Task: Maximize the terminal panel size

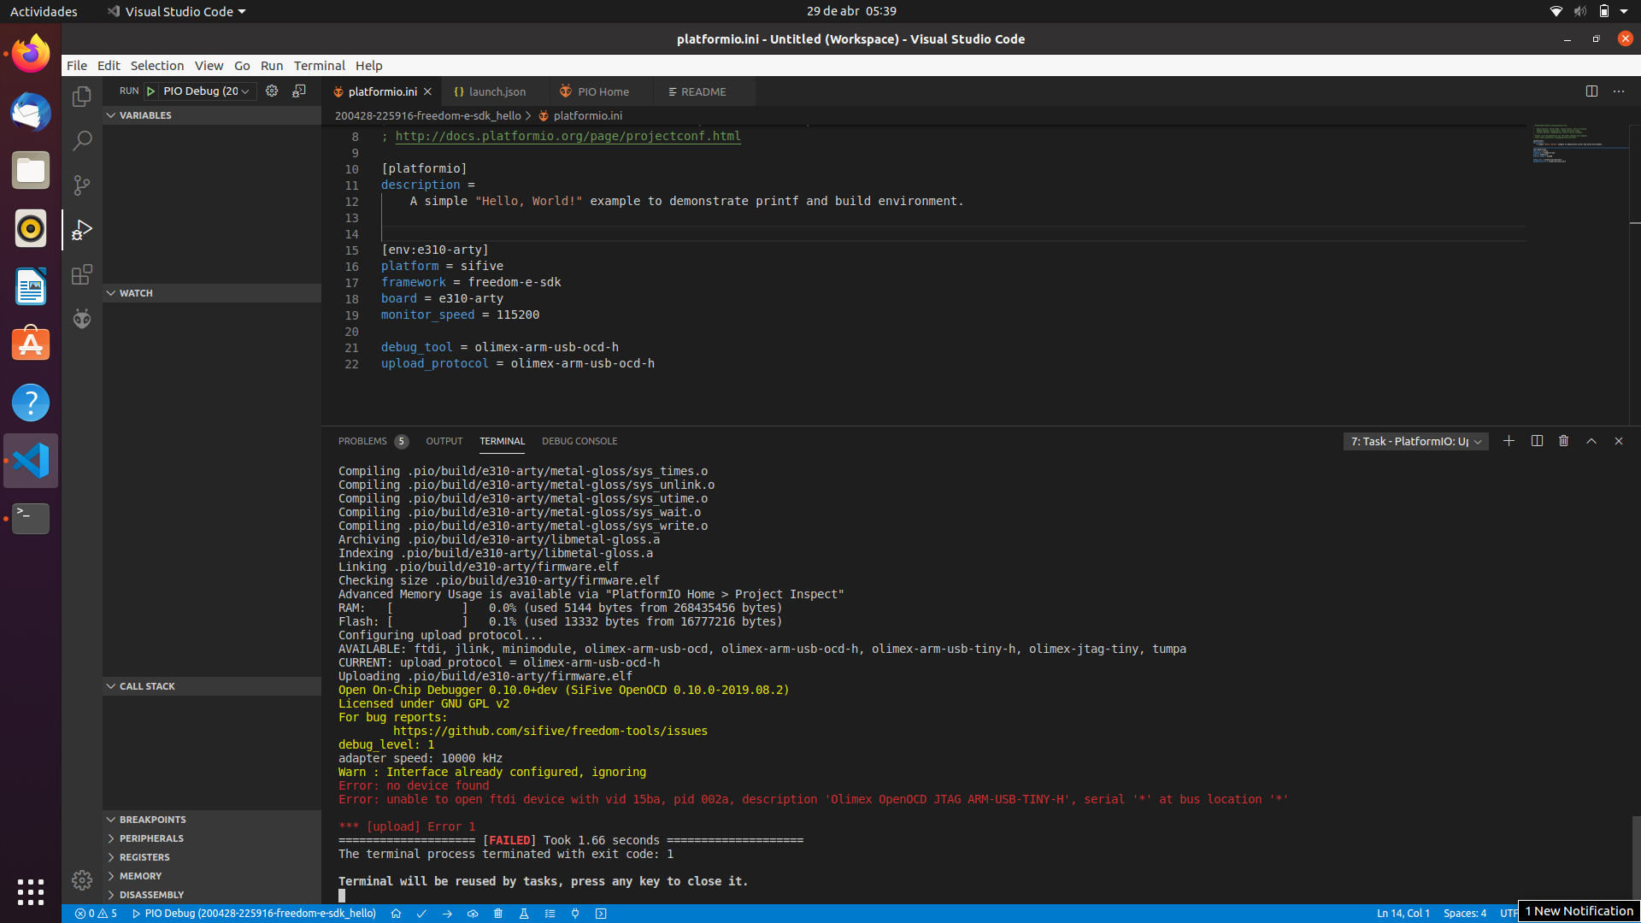Action: (x=1591, y=441)
